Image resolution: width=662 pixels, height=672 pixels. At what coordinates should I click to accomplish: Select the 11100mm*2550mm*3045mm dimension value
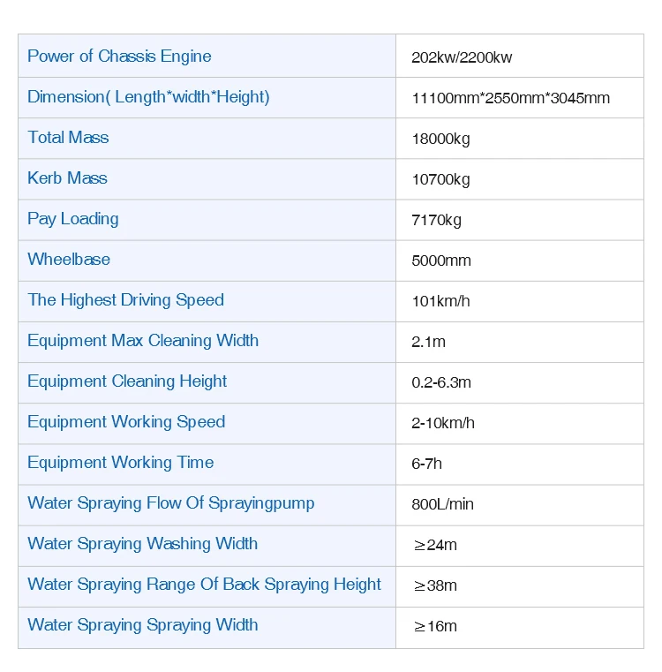point(510,98)
